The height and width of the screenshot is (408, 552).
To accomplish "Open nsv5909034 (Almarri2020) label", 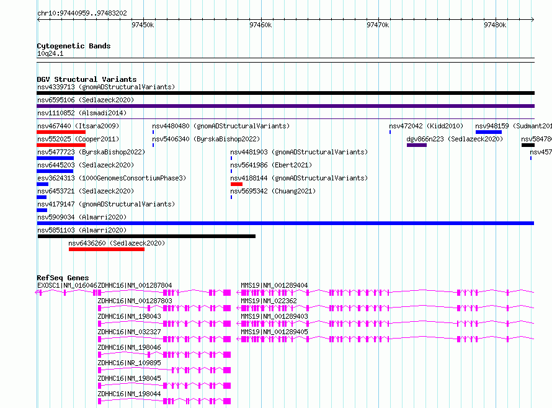I will tap(82, 217).
